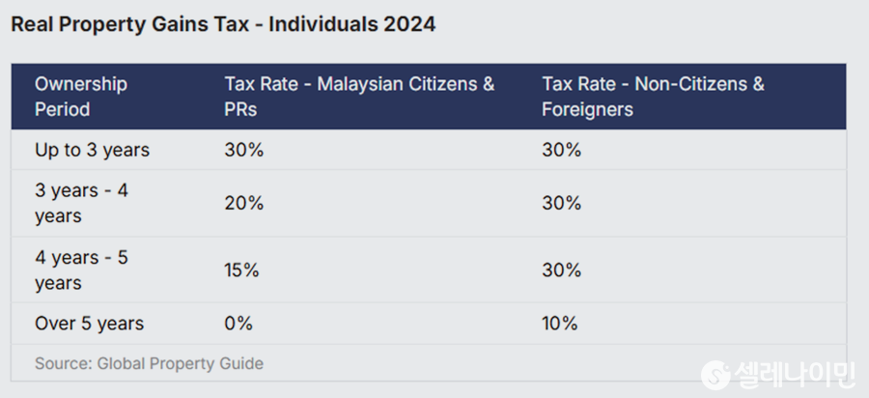Click the 15% citizens tax rate cell
Viewport: 869px width, 398px height.
[241, 270]
